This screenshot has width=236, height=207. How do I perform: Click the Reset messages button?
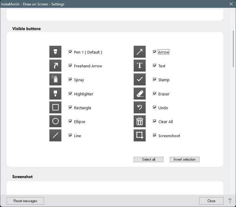[x=25, y=201]
